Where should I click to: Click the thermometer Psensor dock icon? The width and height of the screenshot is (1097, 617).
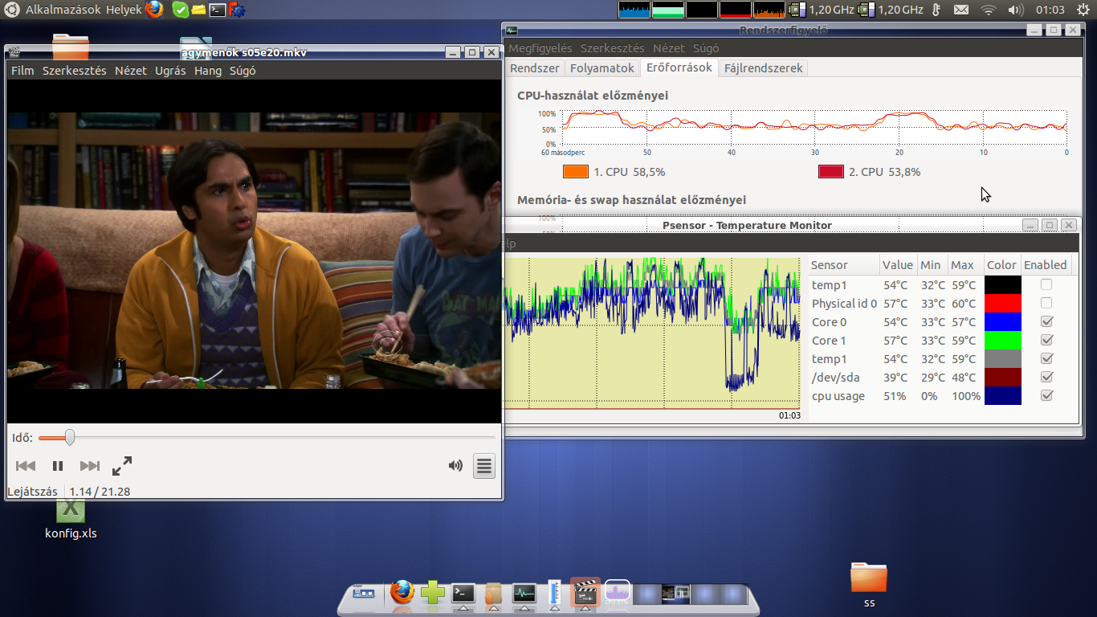pos(554,593)
